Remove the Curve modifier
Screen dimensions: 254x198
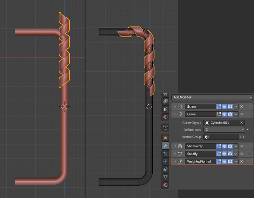click(x=241, y=114)
